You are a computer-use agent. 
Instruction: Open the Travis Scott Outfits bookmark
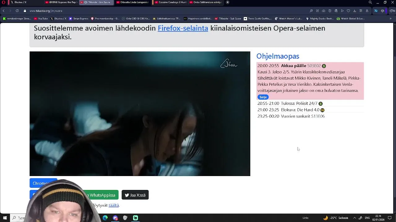258,18
